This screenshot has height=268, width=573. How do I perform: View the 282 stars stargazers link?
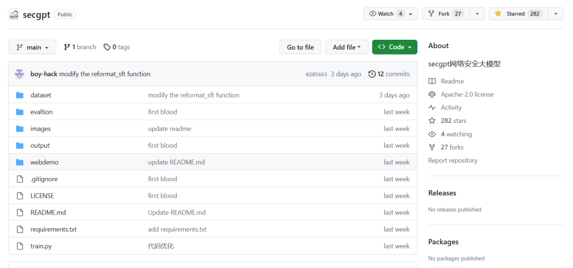pos(454,121)
